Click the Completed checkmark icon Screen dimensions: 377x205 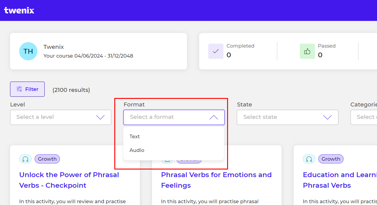[x=216, y=51]
